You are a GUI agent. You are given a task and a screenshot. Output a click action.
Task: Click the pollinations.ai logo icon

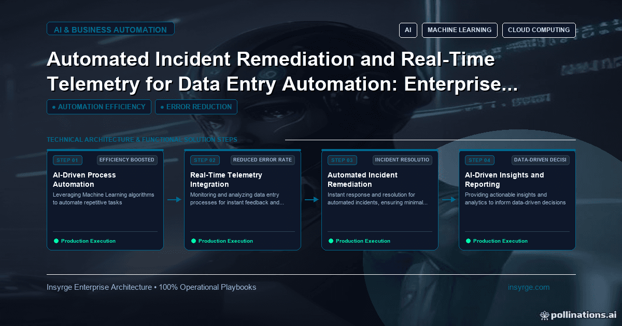(x=544, y=315)
